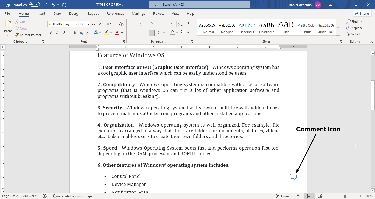Open the RedHatDisplay font name dropdown
The width and height of the screenshot is (375, 199).
[x=76, y=24]
